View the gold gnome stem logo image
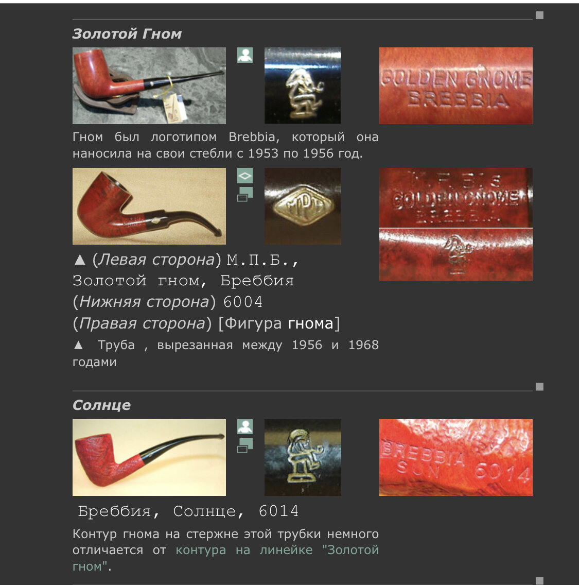 coord(303,86)
